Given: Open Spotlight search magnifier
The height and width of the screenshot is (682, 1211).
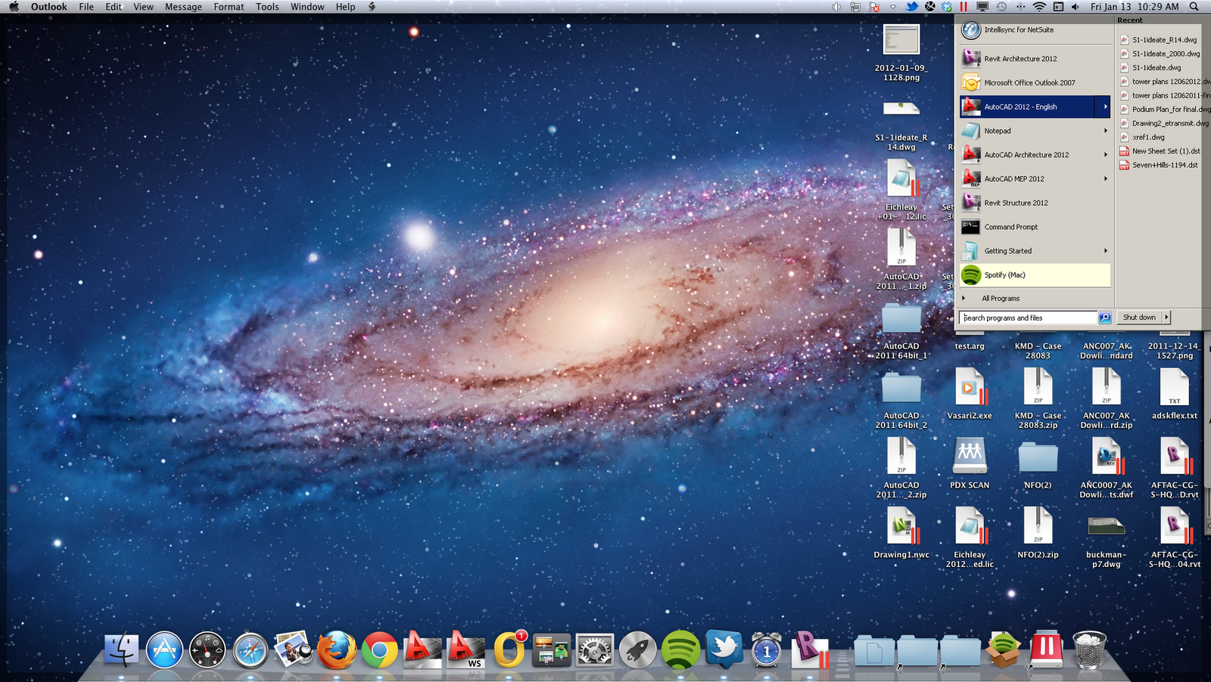Looking at the screenshot, I should (1194, 7).
